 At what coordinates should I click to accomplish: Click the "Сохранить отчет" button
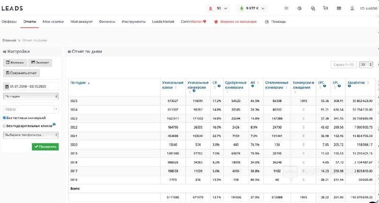click(22, 73)
